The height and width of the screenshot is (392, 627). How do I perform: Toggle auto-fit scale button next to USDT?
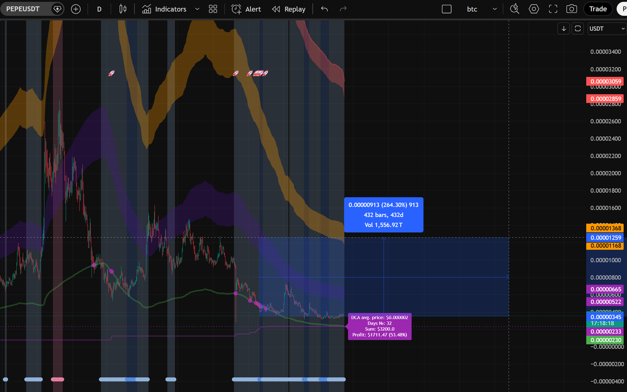[578, 29]
